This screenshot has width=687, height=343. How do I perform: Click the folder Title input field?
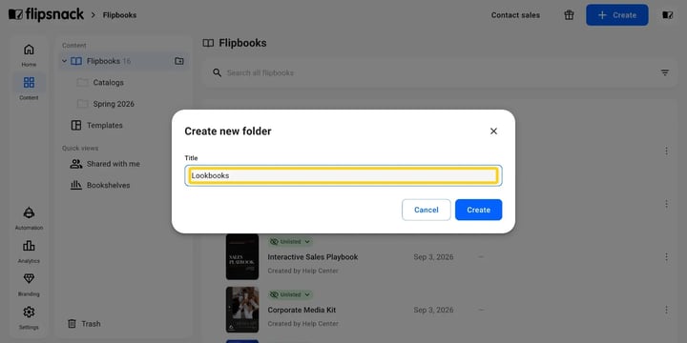343,175
